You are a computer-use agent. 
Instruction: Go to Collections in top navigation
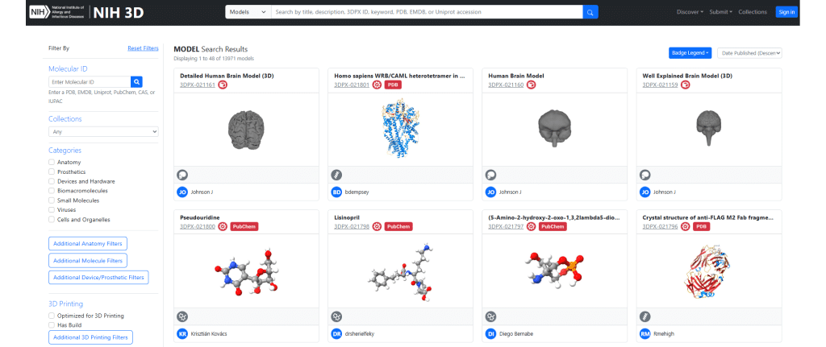click(753, 12)
